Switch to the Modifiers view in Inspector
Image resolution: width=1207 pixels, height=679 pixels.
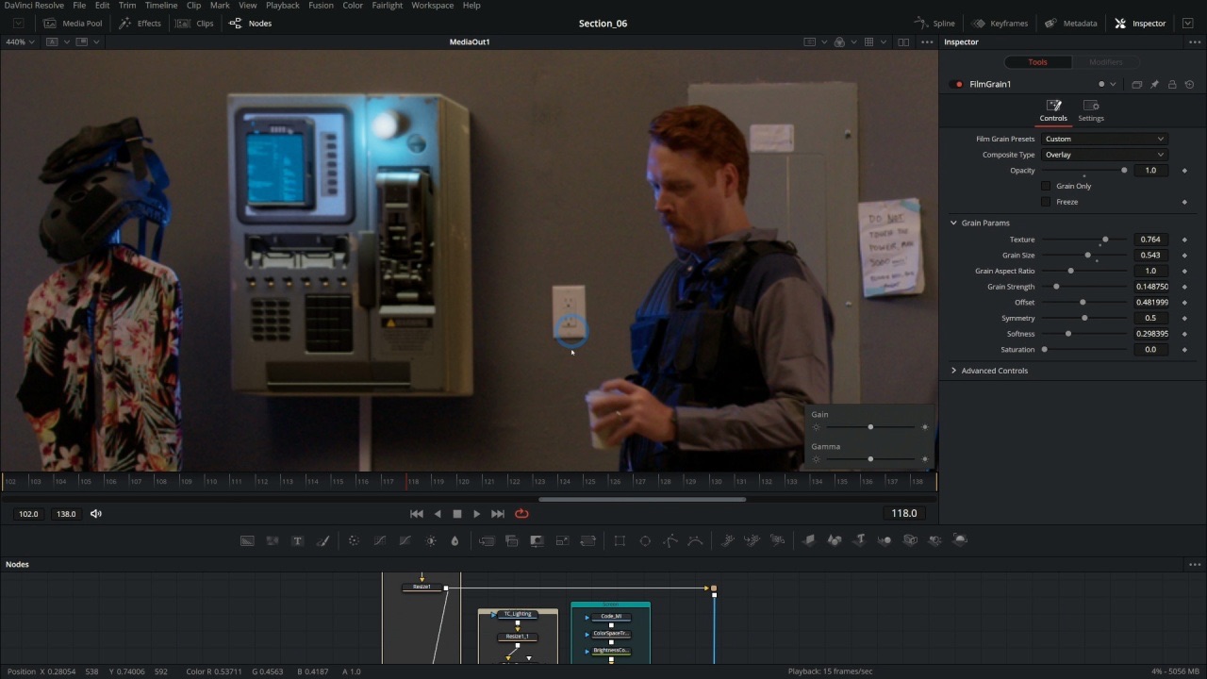coord(1105,62)
